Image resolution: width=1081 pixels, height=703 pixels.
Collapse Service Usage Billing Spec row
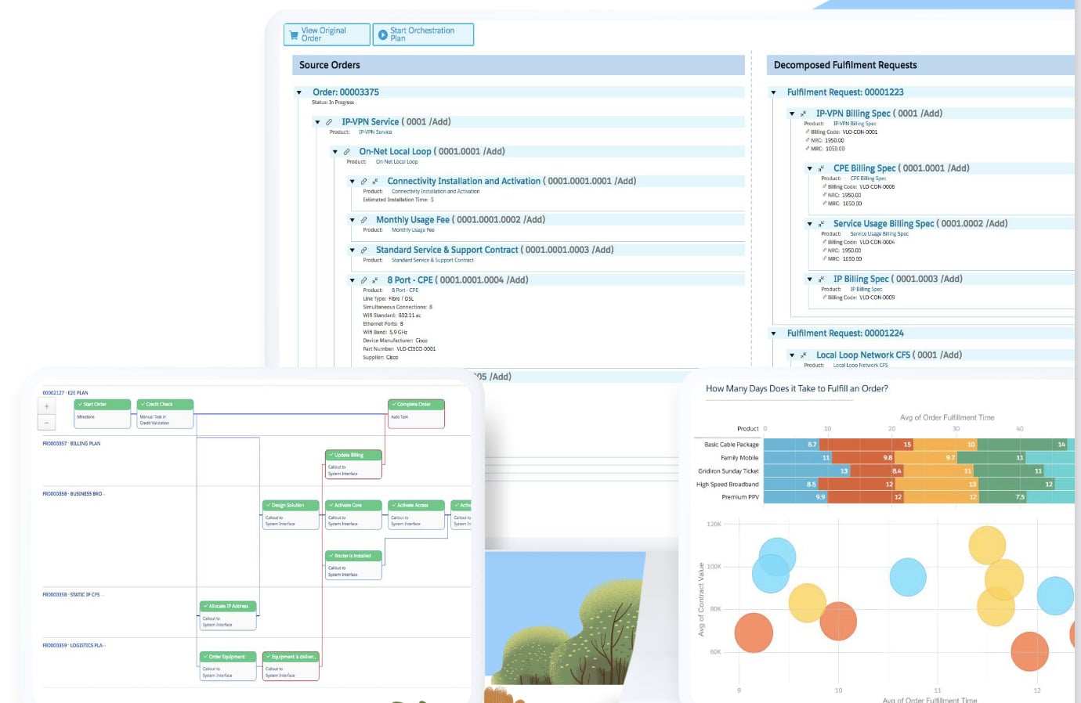click(x=809, y=225)
